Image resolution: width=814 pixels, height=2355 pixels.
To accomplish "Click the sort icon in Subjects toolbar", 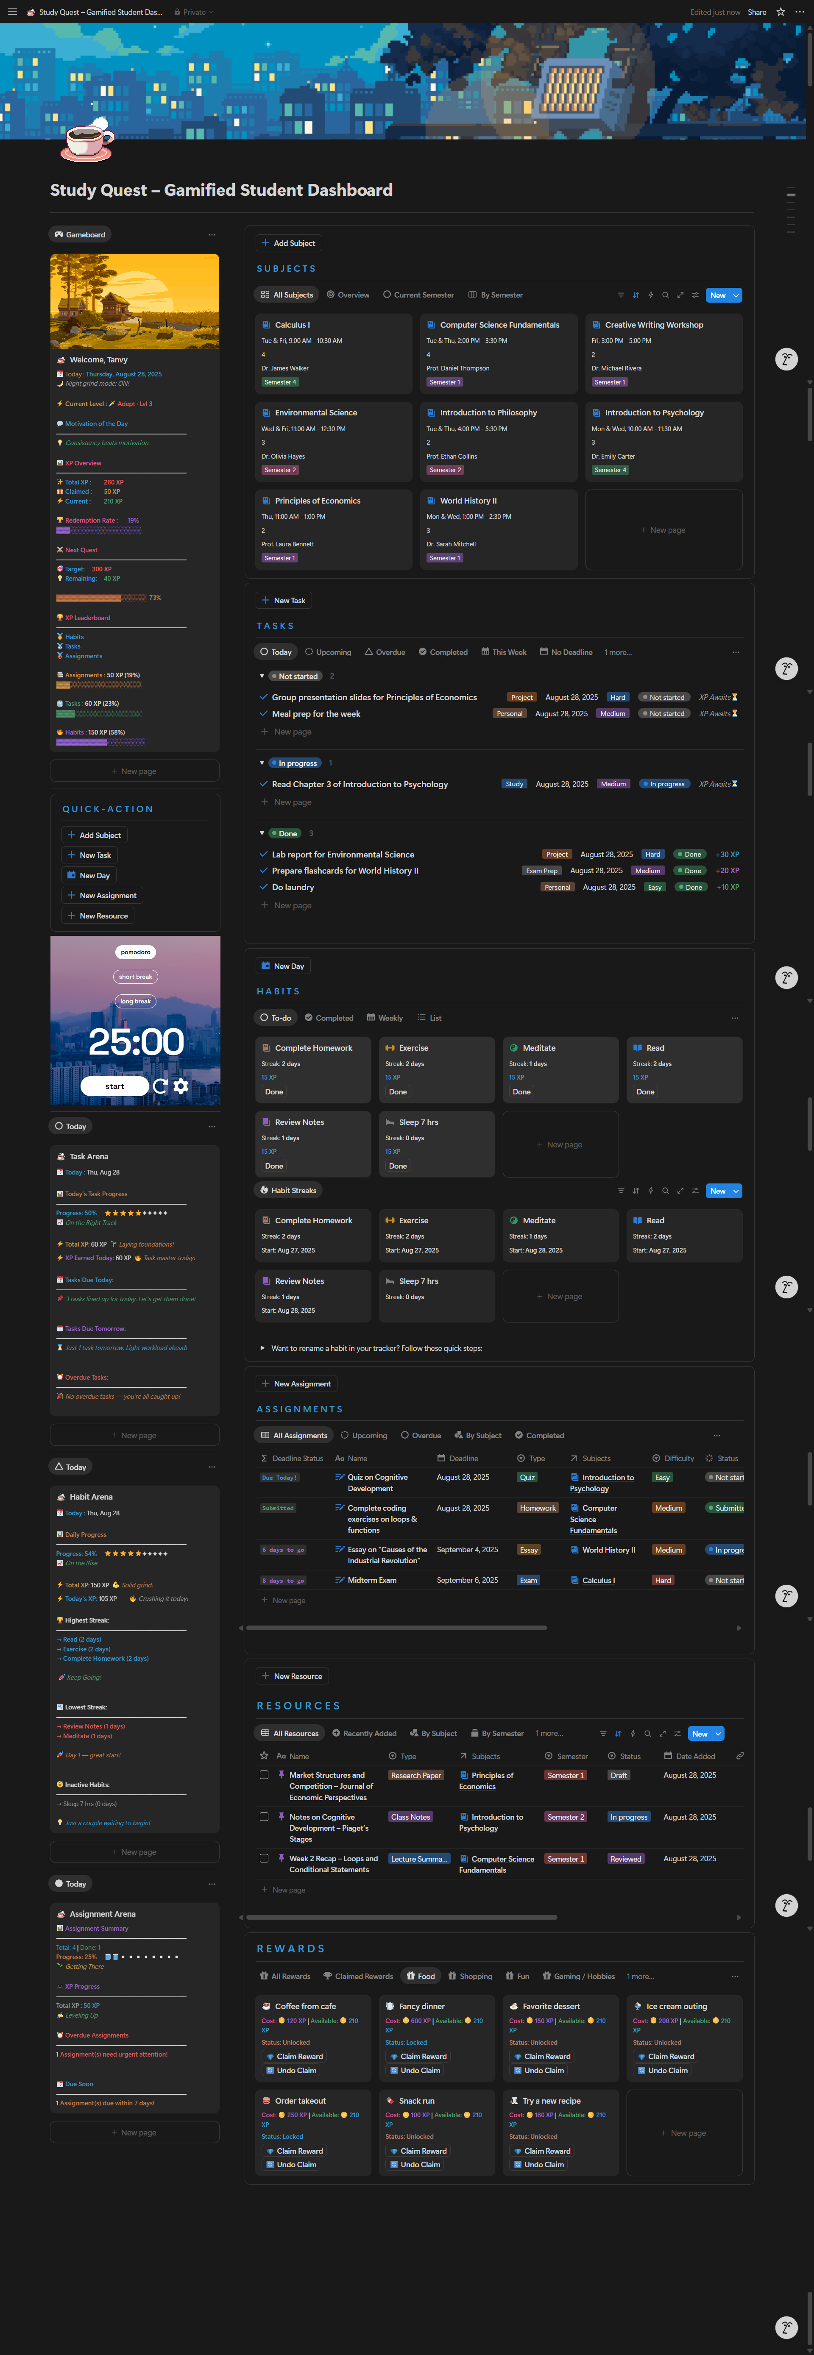I will click(x=636, y=295).
